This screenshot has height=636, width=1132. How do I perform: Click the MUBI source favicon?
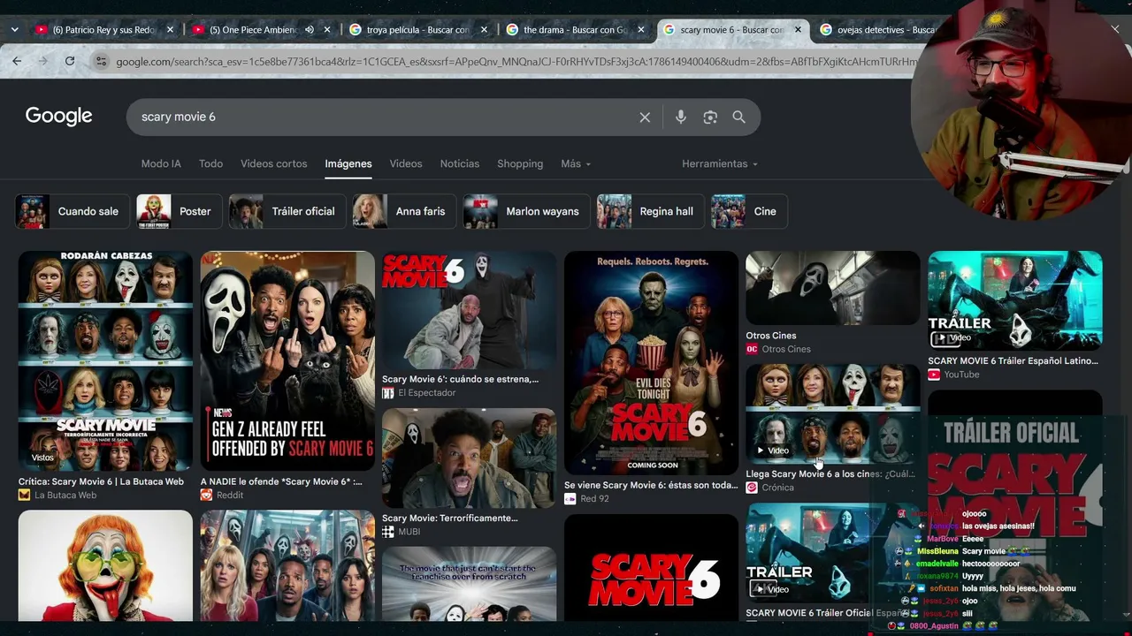tap(388, 532)
